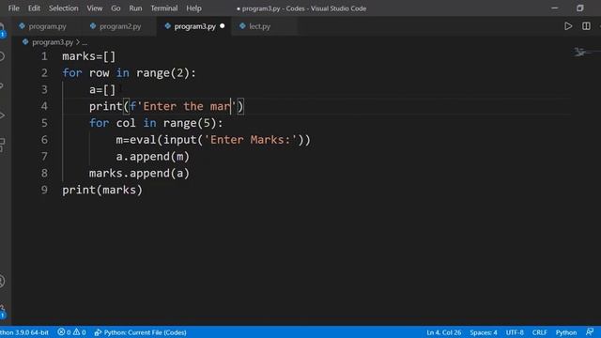Image resolution: width=601 pixels, height=338 pixels.
Task: Expand the breadcrumb ellipsis after program3.py
Action: (85, 42)
